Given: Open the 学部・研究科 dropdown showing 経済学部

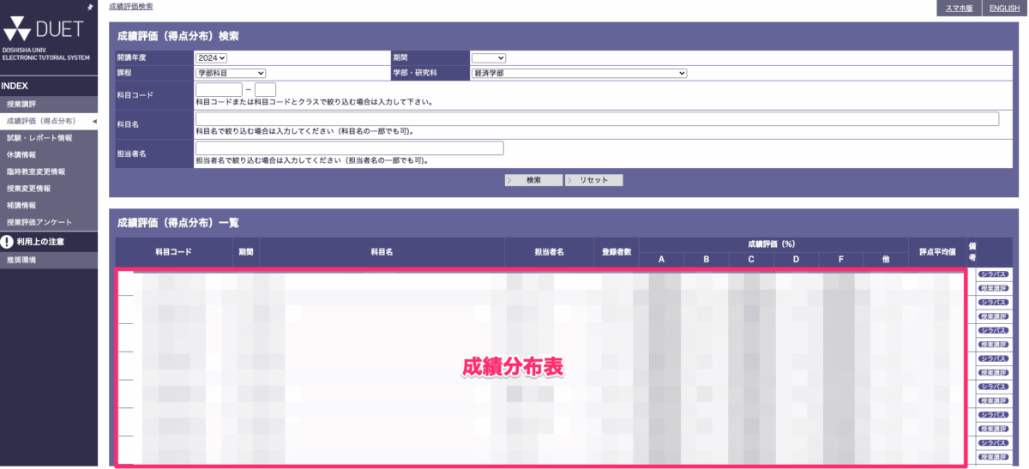Looking at the screenshot, I should pos(580,74).
